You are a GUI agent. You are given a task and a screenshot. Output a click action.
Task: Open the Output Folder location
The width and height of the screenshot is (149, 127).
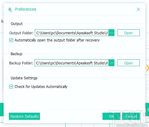(128, 33)
